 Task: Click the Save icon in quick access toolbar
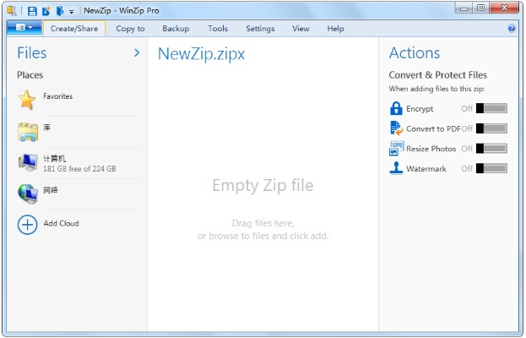32,11
